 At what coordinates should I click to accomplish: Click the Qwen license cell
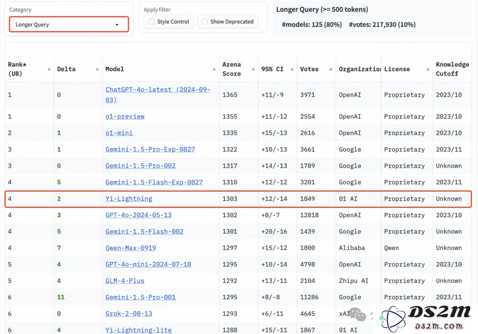(391, 248)
